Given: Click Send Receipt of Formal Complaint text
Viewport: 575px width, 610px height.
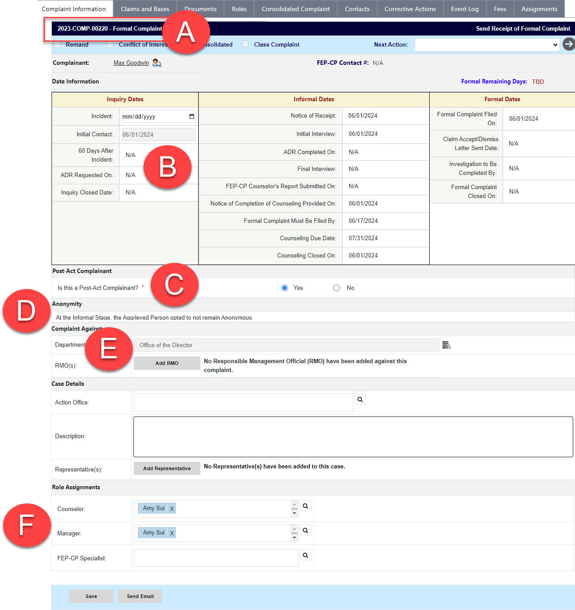Looking at the screenshot, I should click(523, 29).
